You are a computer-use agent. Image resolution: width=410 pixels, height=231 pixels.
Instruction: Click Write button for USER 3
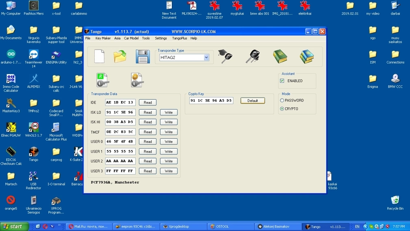169,171
